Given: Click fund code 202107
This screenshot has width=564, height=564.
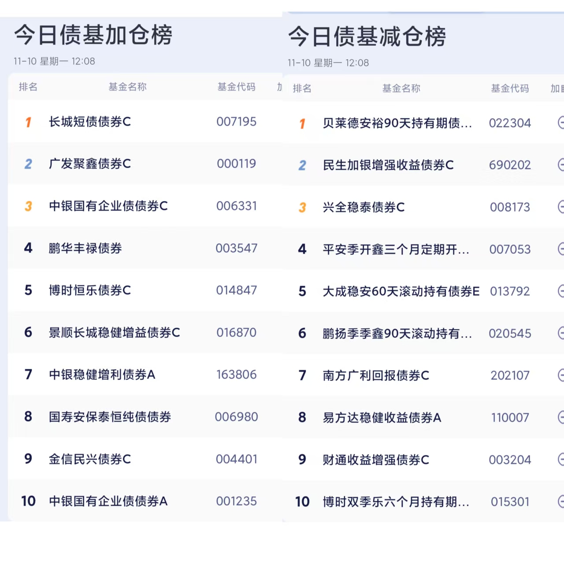Looking at the screenshot, I should tap(510, 375).
